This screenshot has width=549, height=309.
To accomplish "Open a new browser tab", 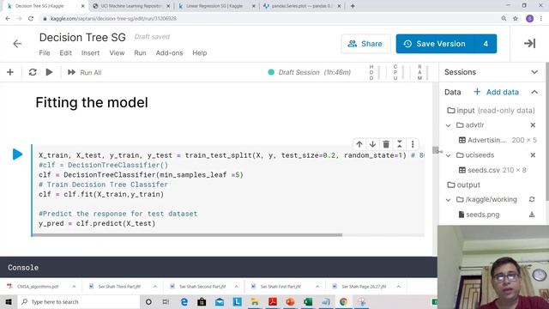I will click(353, 6).
